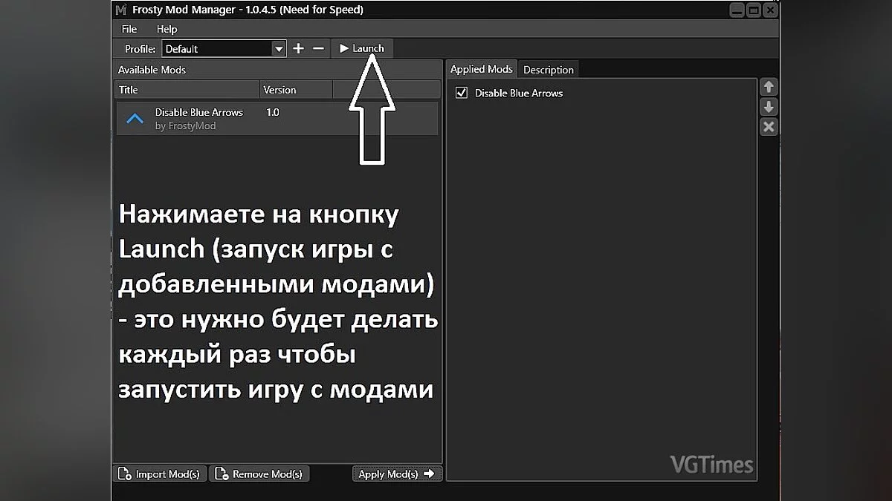
Task: Click the X icon to remove the applied mod
Action: pyautogui.click(x=768, y=126)
